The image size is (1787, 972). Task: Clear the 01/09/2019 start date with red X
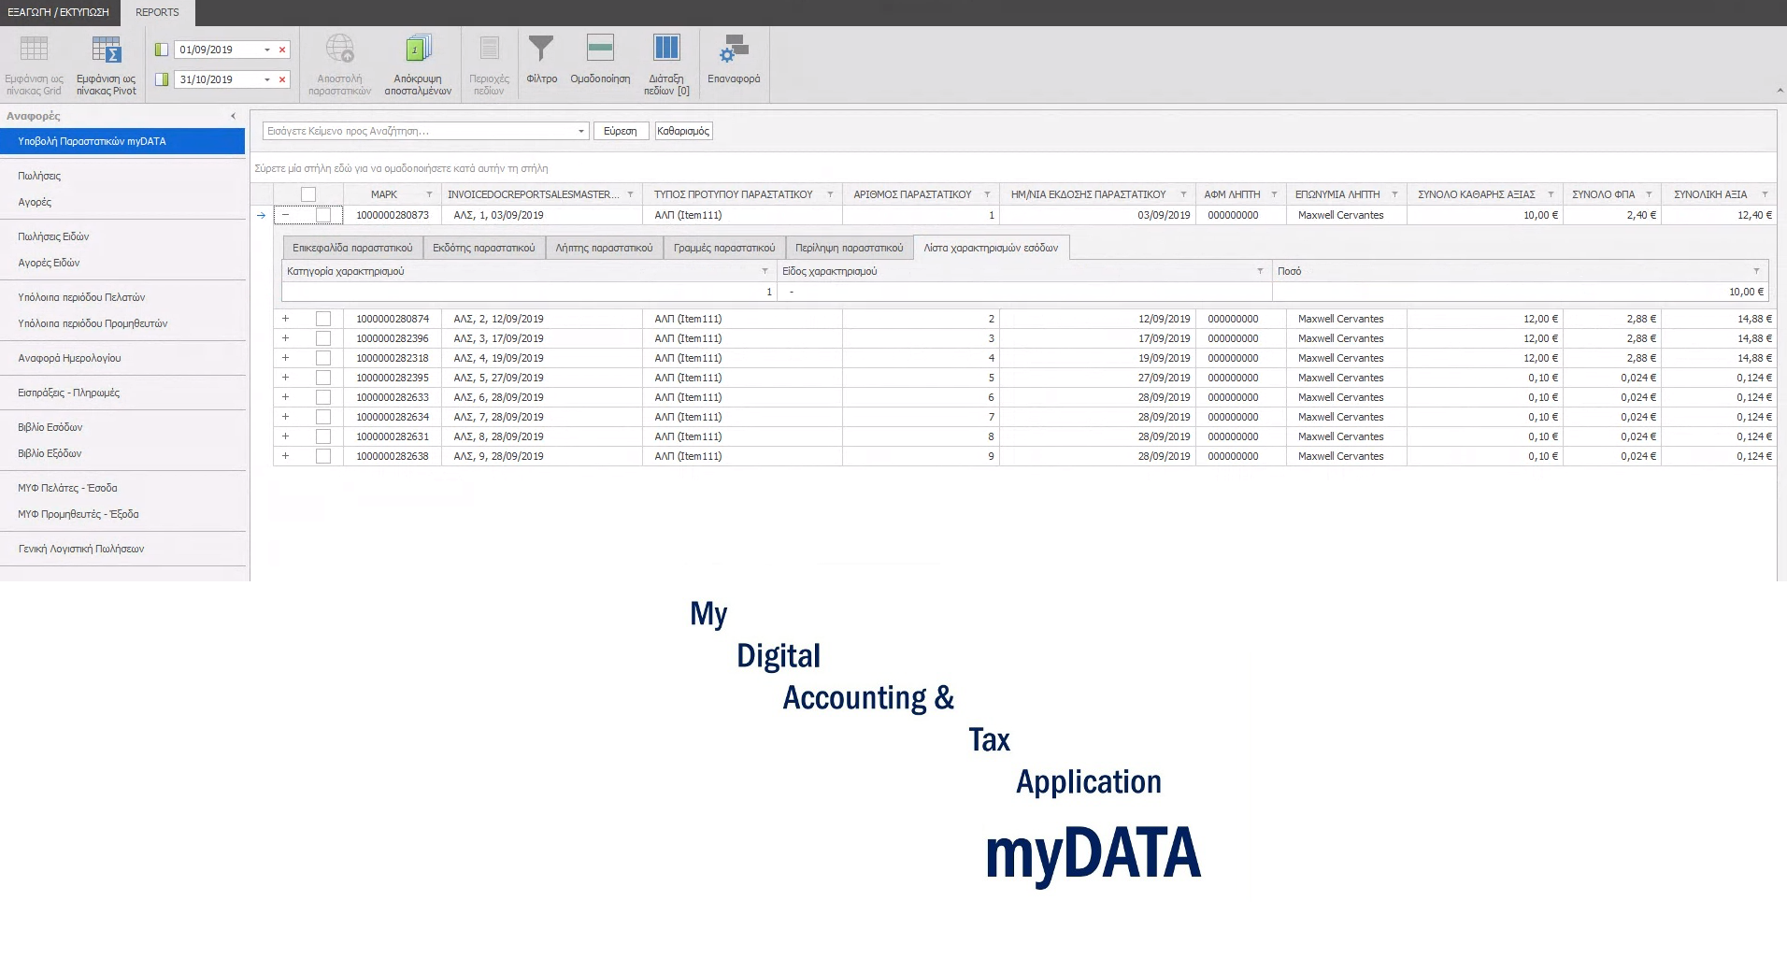[282, 50]
